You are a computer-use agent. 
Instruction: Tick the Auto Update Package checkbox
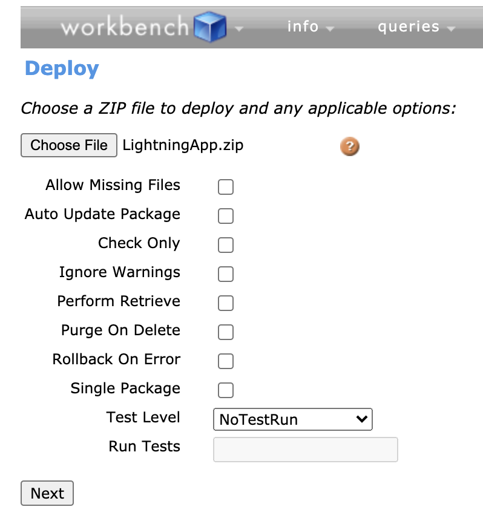(226, 216)
